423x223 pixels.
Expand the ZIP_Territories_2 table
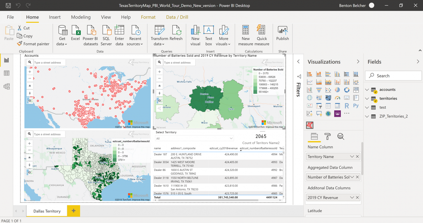point(367,116)
